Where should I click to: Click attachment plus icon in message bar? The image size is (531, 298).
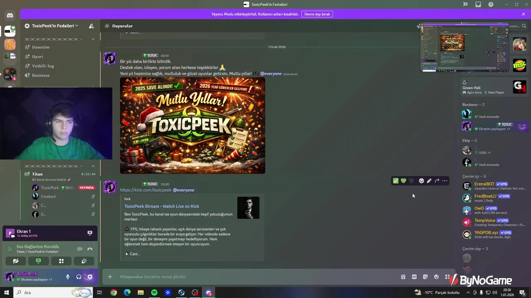[x=110, y=277]
